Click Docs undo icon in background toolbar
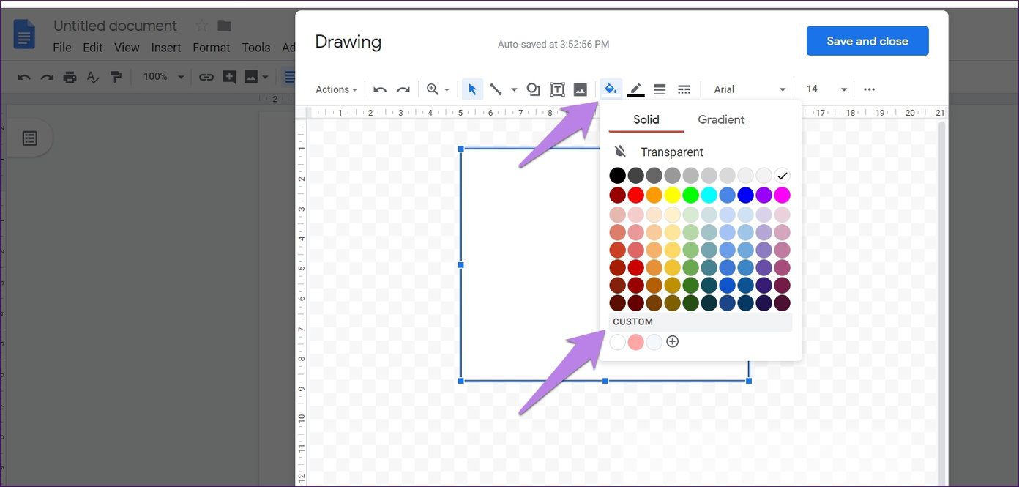 click(24, 76)
